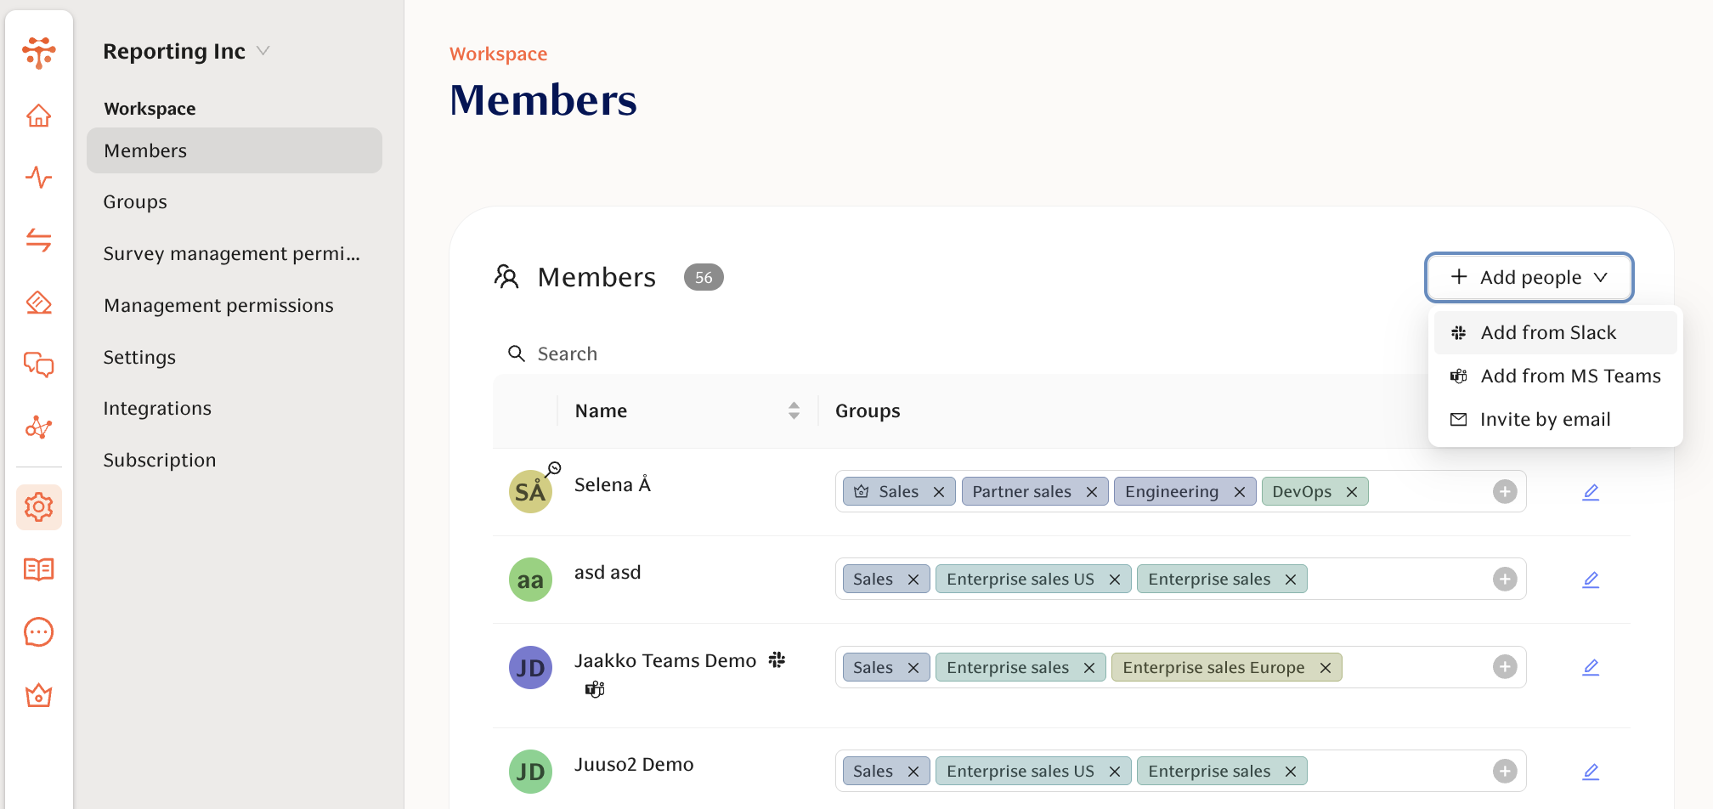Click the Slack icon next to Jaakko Teams Demo
1713x809 pixels.
tap(777, 659)
